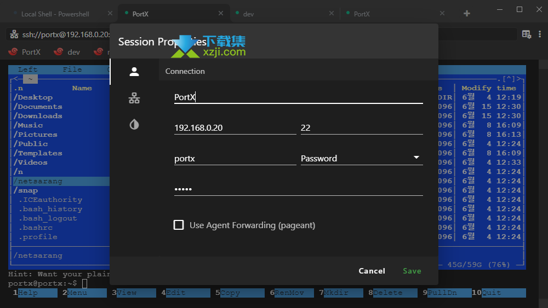Select /Videos in the file panel
This screenshot has height=308, width=548.
pos(30,162)
